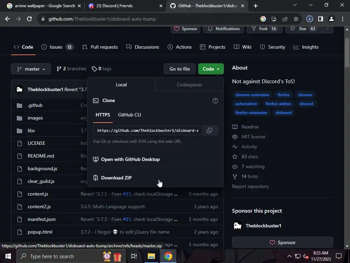View the 7 watching link
This screenshot has width=350, height=263.
[248, 167]
